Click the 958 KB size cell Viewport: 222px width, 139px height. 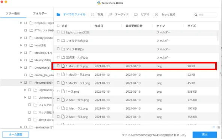[192, 92]
